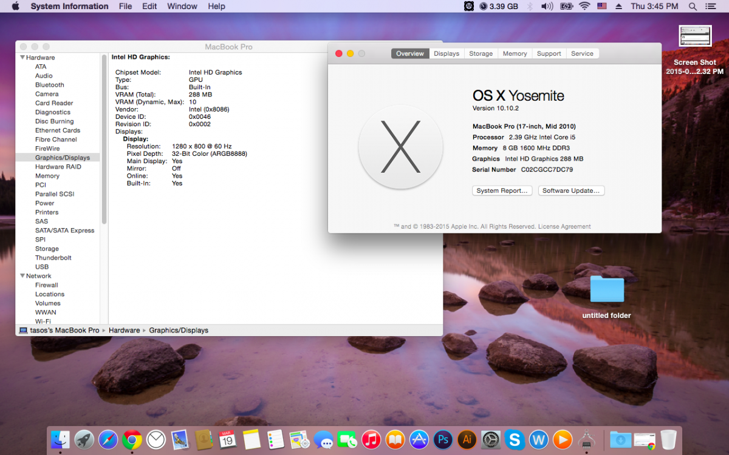Open Google Chrome in the dock

132,439
